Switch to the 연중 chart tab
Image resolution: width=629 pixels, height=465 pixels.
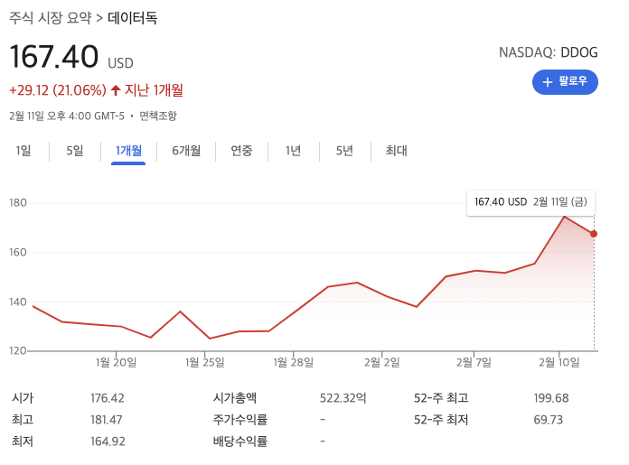(241, 151)
